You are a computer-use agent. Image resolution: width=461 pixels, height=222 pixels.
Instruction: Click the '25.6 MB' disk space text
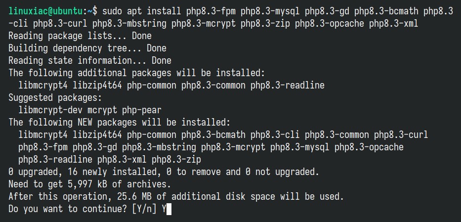134,197
